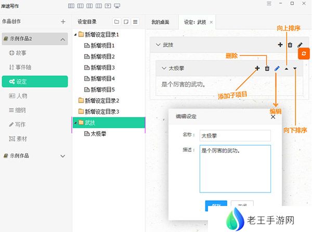Screen dimensions: 312x232
Task: Open 设定 in sidebar
Action: coord(35,82)
